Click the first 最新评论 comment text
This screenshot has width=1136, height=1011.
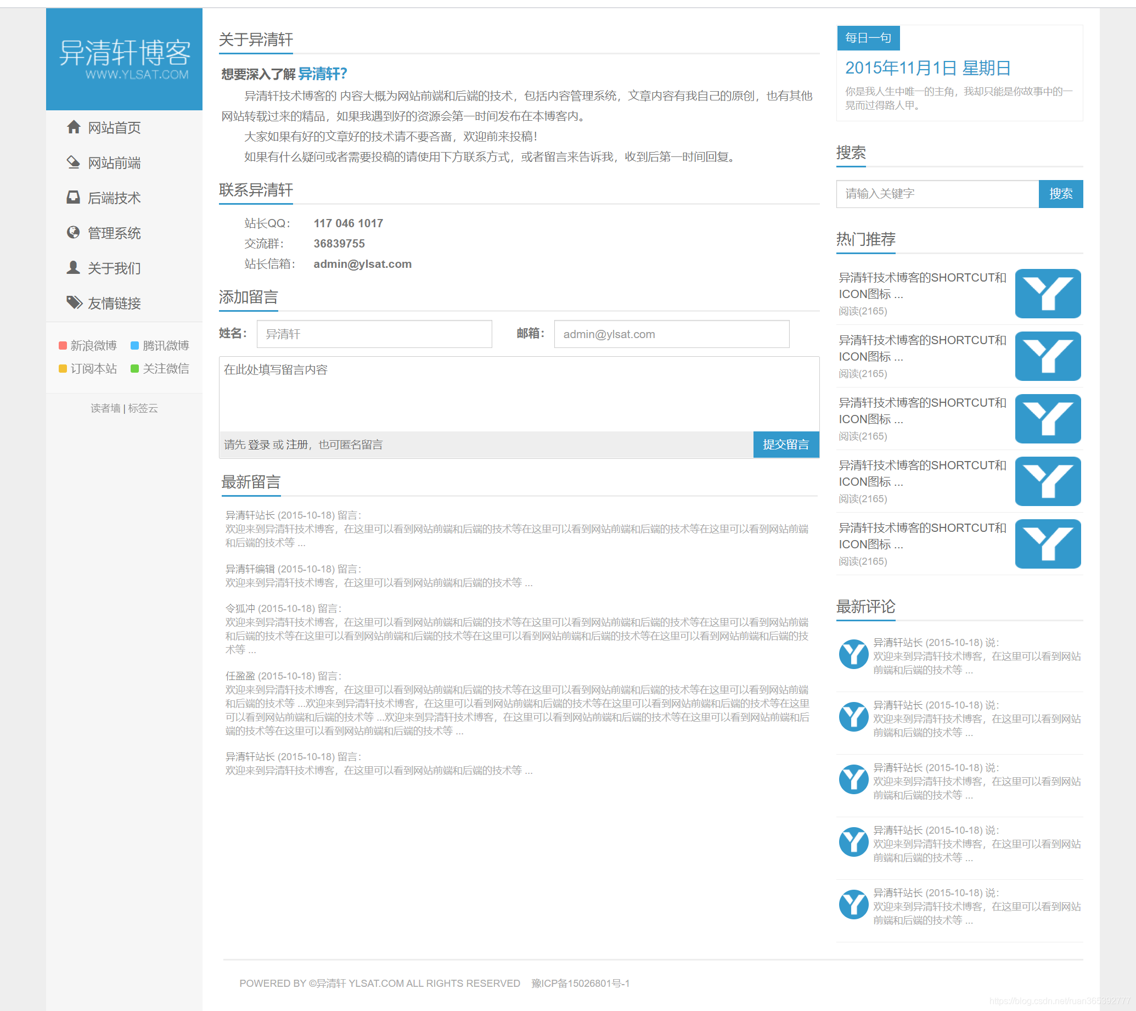pyautogui.click(x=976, y=662)
